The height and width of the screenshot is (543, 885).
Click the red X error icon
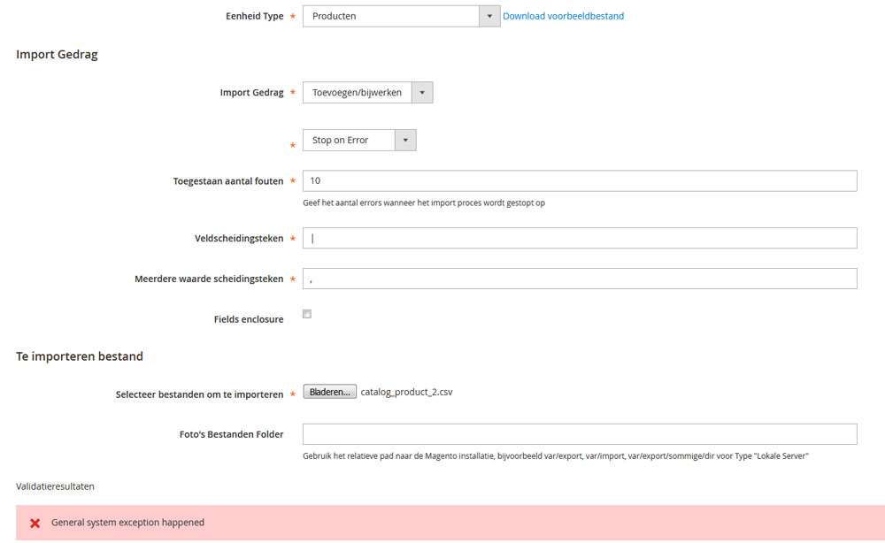pyautogui.click(x=35, y=523)
